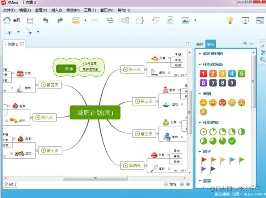Collapse the 星星 section
The image size is (266, 198).
199,181
